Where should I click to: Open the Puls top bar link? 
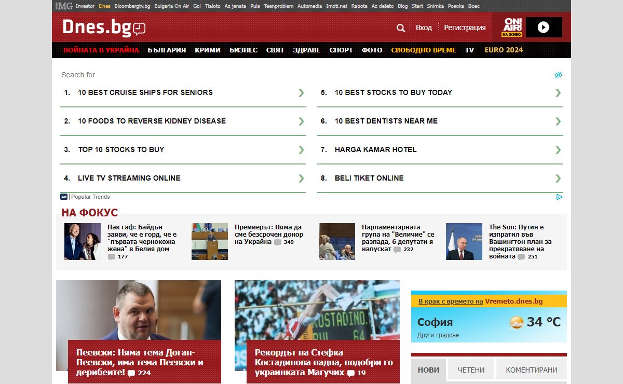(x=255, y=6)
